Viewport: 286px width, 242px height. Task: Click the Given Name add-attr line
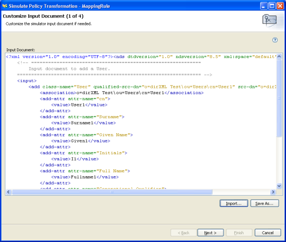(x=86, y=135)
